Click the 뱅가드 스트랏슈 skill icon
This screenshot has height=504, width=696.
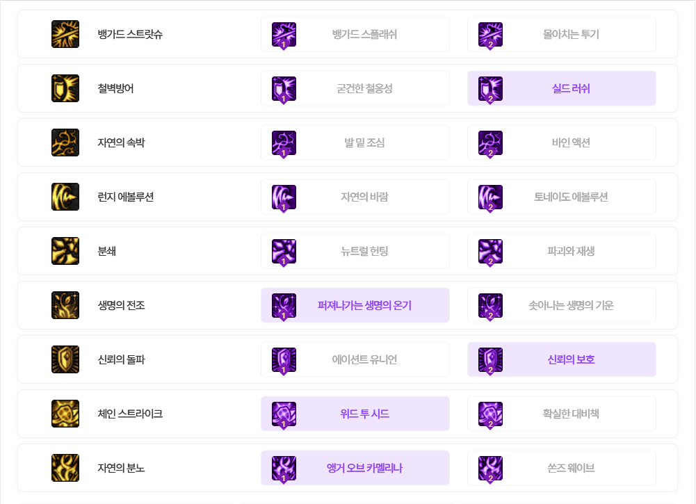pyautogui.click(x=65, y=34)
